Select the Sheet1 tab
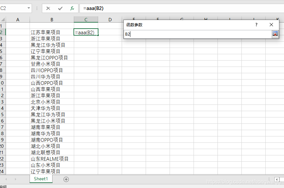 point(41,179)
